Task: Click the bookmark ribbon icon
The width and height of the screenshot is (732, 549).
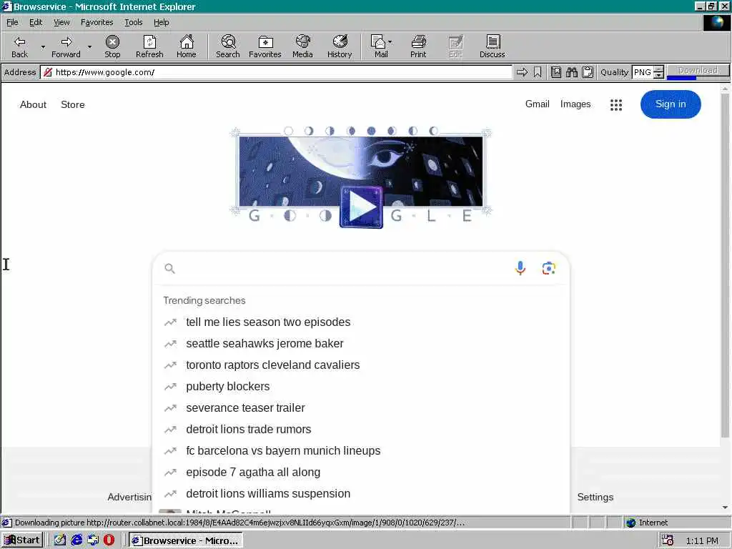Action: (538, 72)
